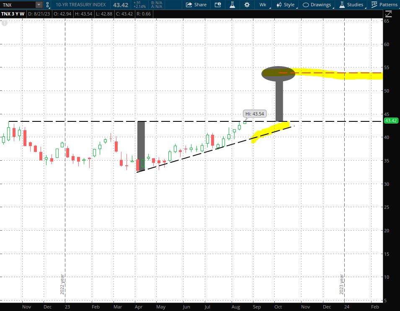Open chart settings gear icon
Screen dimensions: 400x311
[247, 5]
